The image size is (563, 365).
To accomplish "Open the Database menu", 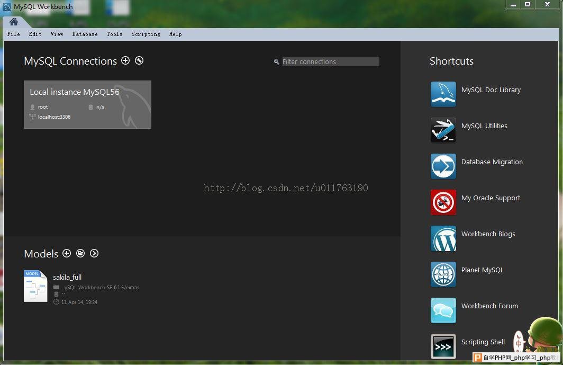I will click(x=85, y=34).
